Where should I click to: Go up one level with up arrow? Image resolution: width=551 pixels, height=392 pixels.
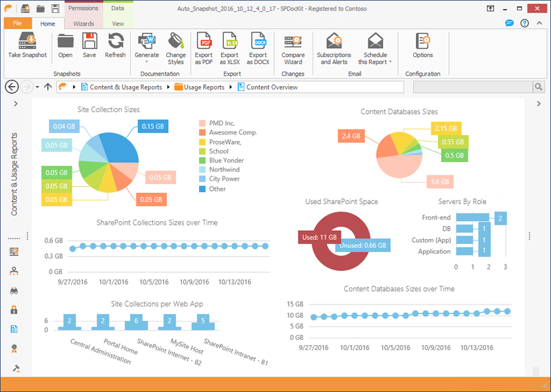(x=48, y=87)
